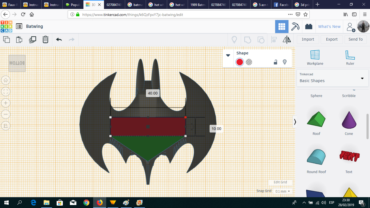Toggle the orthographic/perspective view button

pos(6,126)
